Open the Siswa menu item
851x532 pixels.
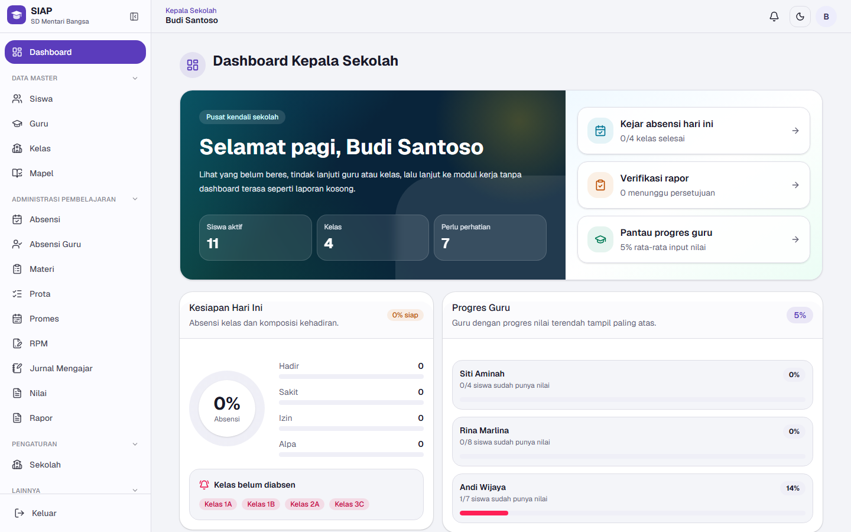click(x=75, y=99)
